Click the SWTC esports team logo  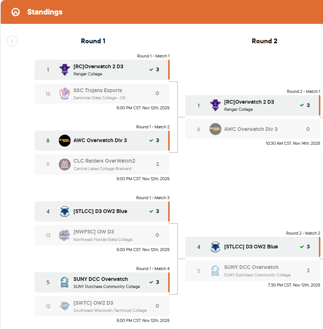point(65,306)
